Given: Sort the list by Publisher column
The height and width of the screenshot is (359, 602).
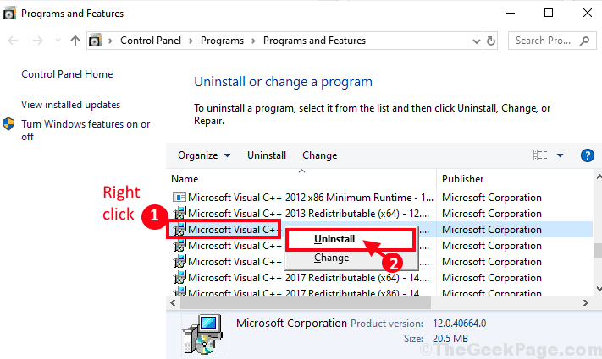Looking at the screenshot, I should 462,179.
